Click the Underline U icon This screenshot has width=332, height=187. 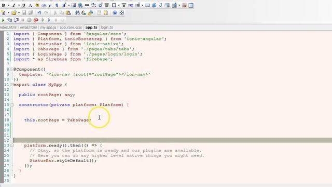23,5
